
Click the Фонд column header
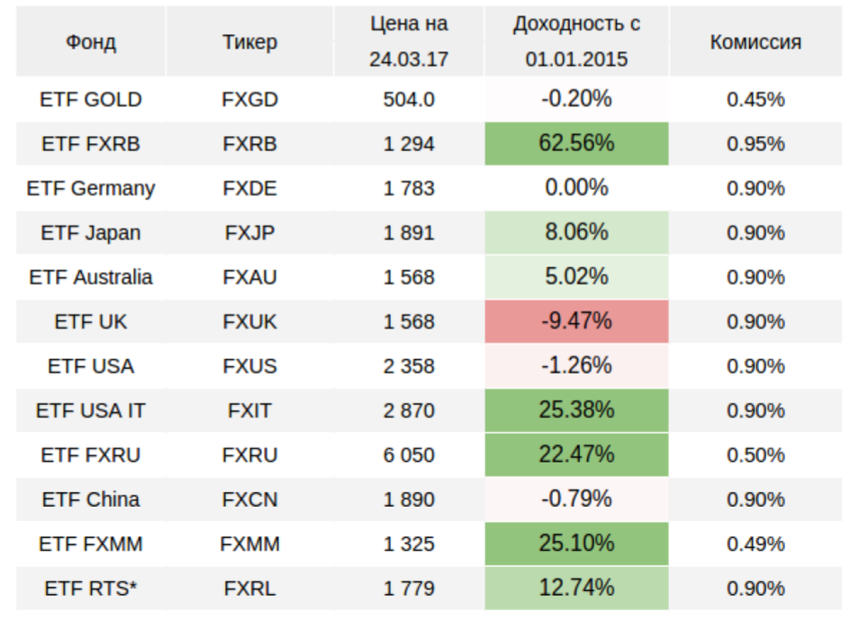point(91,42)
